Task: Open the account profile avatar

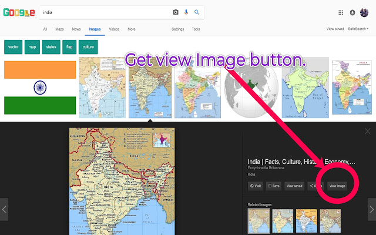Action: point(364,12)
